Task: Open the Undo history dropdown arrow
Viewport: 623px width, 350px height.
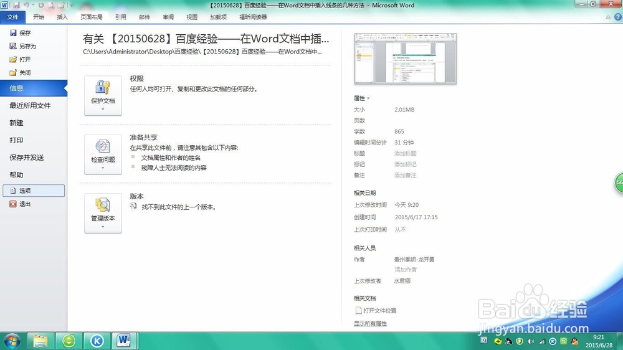Action: 33,5
